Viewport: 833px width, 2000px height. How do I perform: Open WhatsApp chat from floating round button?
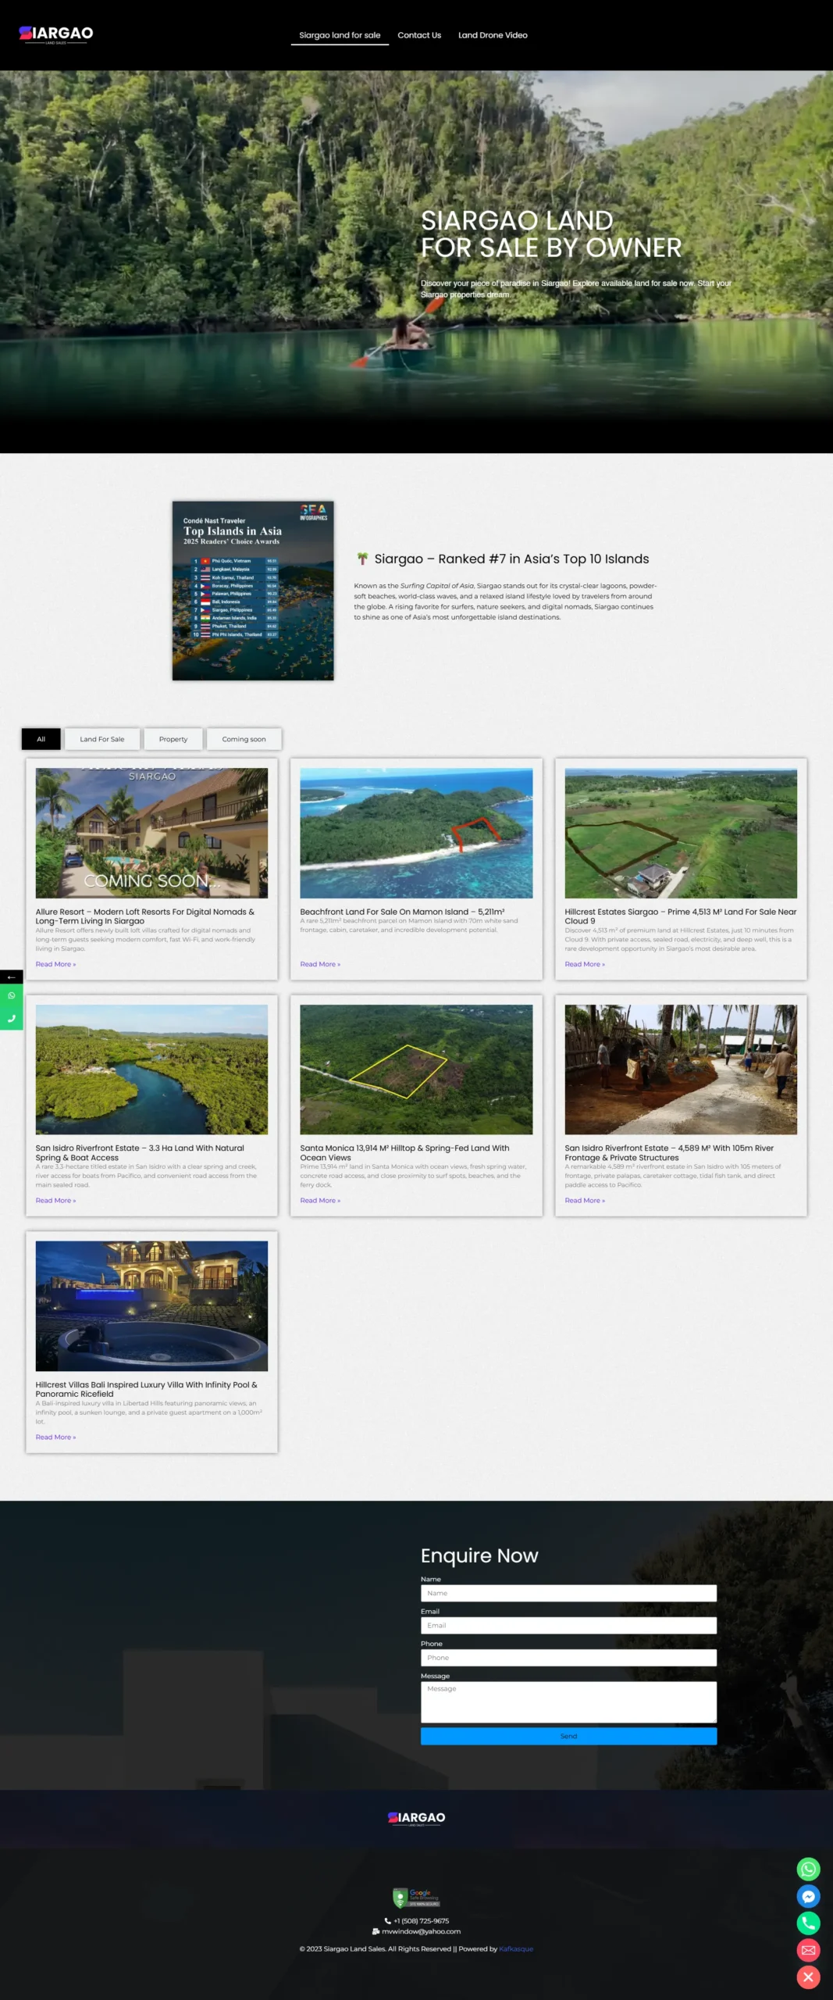tap(808, 1869)
